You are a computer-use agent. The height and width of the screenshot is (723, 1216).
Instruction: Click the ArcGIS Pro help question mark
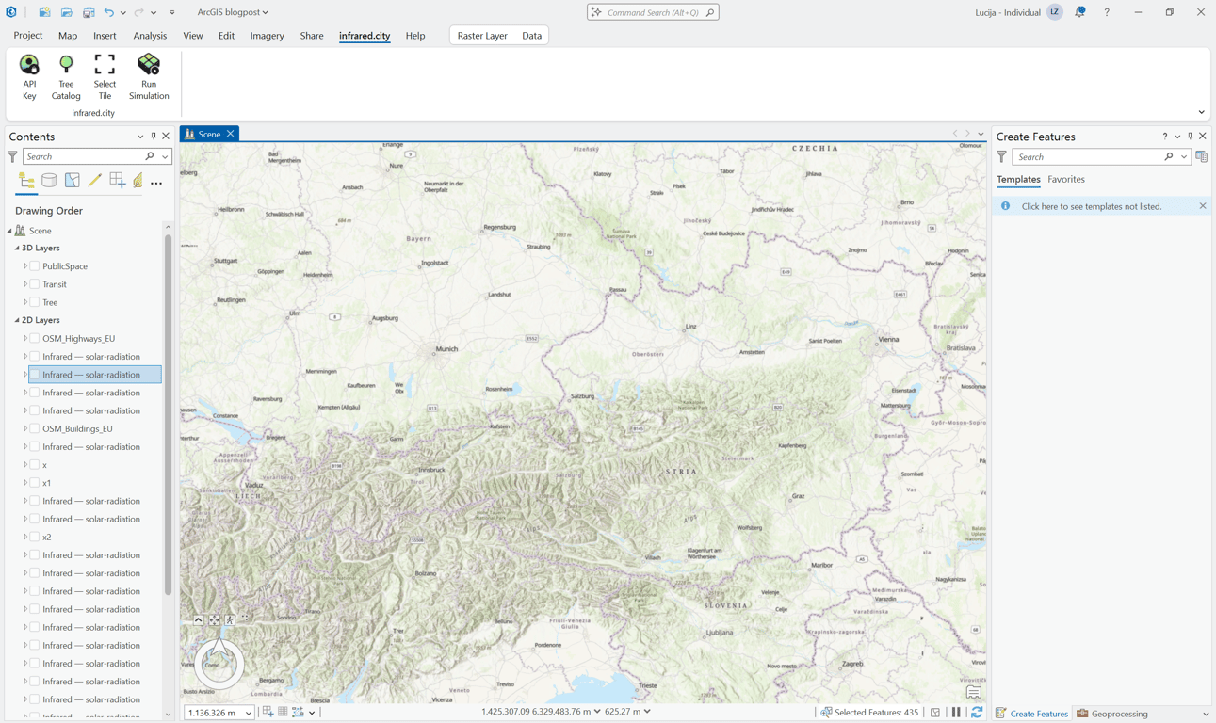(1107, 12)
